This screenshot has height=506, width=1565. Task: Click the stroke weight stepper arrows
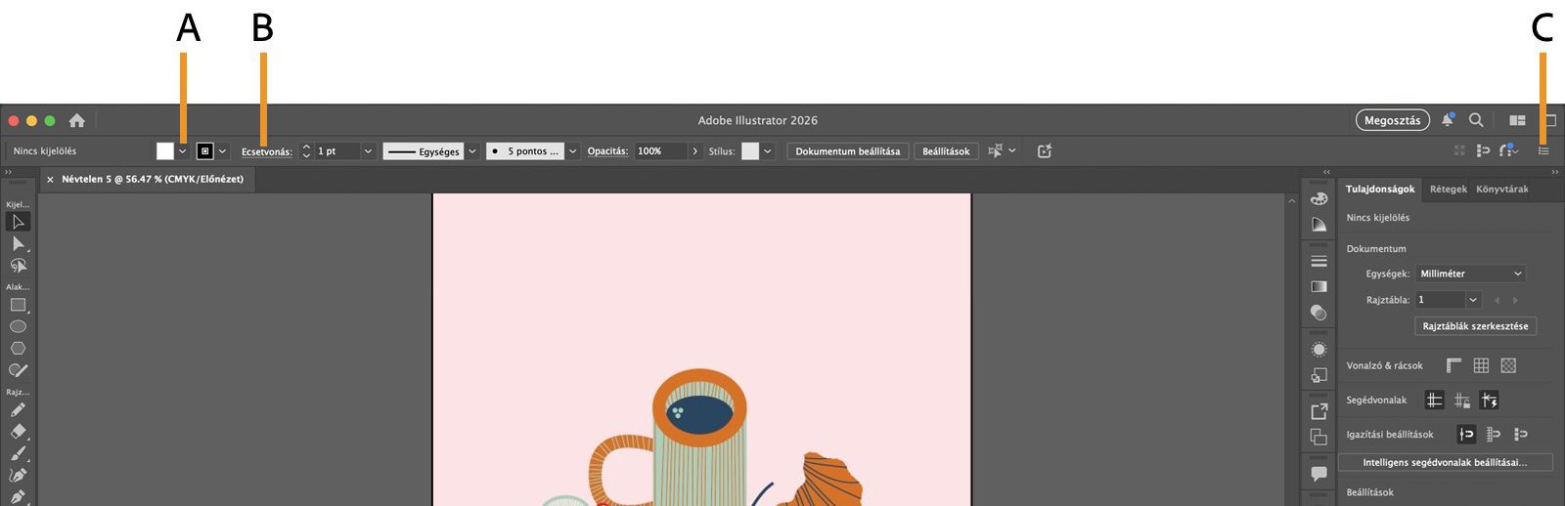[x=306, y=150]
